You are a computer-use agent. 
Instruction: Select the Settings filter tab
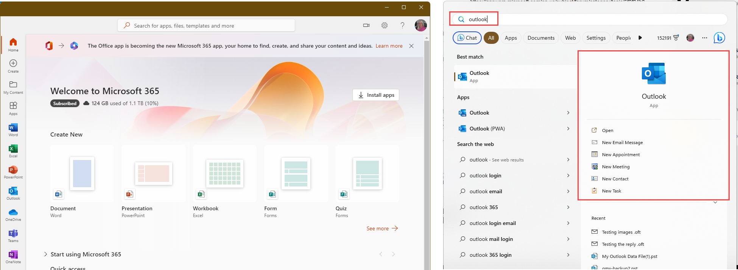(x=596, y=38)
